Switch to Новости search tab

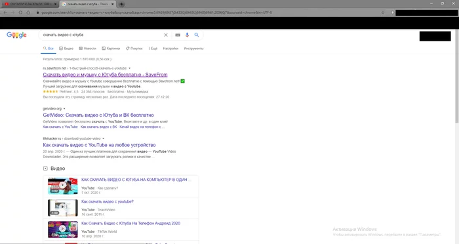[87, 49]
